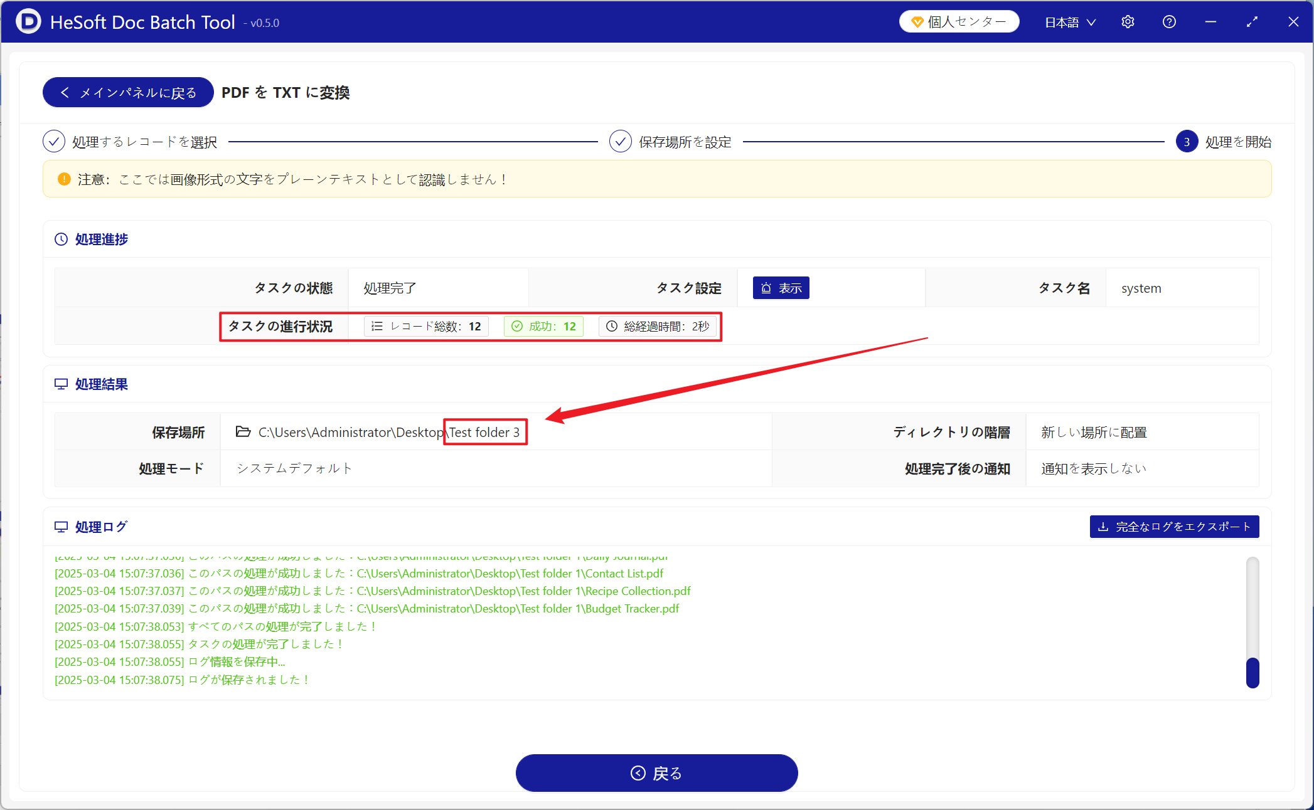This screenshot has width=1314, height=810.
Task: Return to main panel with メインパネルに戻る
Action: [128, 92]
